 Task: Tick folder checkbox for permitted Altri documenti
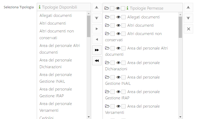click(x=113, y=25)
